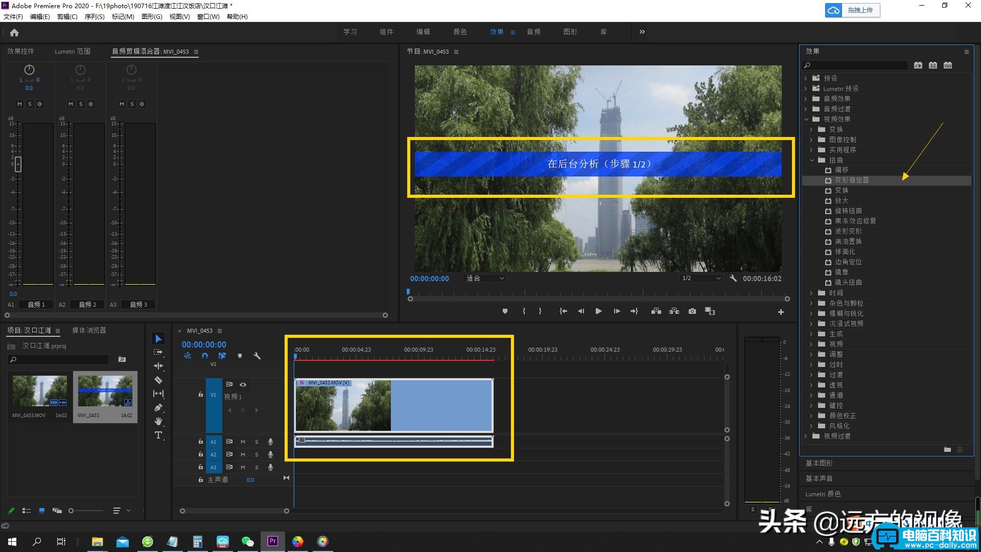Image resolution: width=981 pixels, height=552 pixels.
Task: Collapse the 视频效果 folder
Action: (806, 119)
